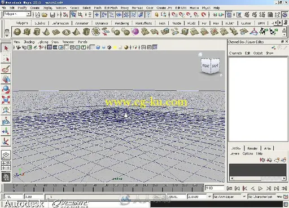
Task: Click the range slider bar
Action: pyautogui.click(x=106, y=197)
